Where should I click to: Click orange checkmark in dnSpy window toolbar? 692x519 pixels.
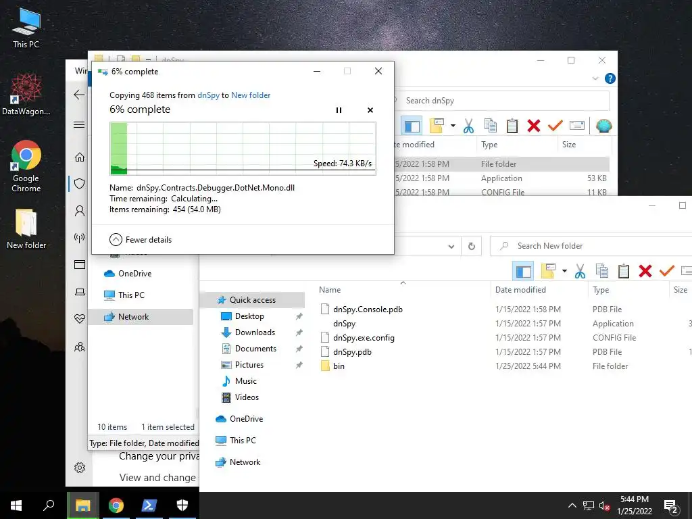[555, 125]
